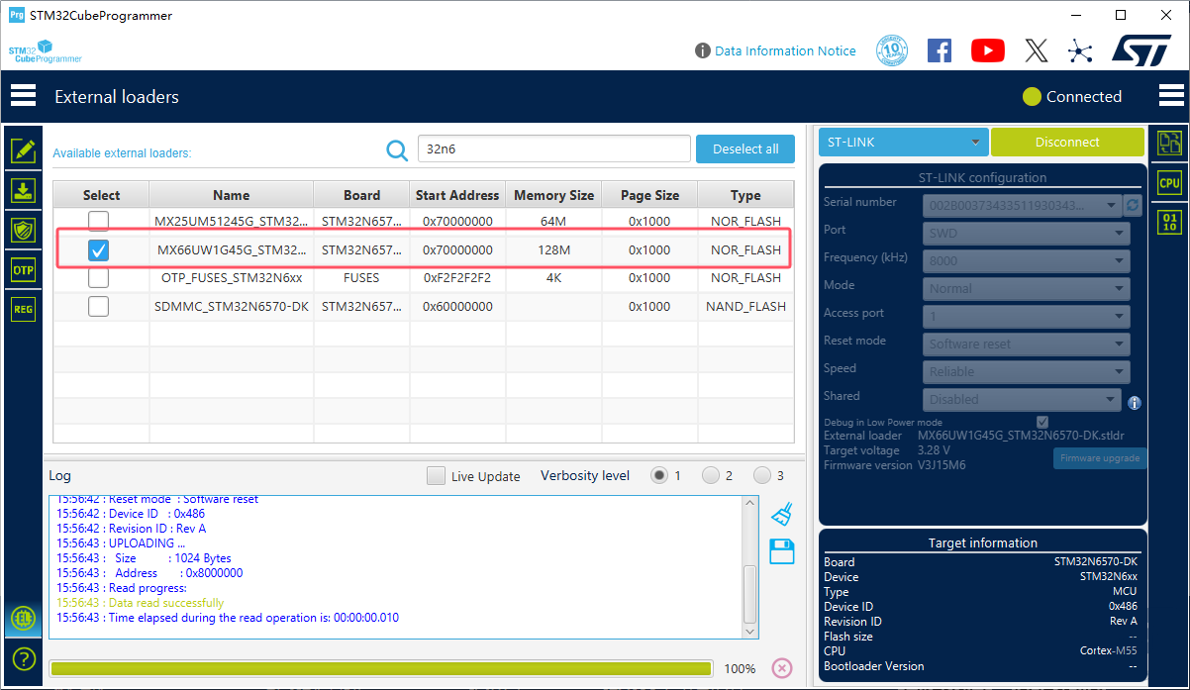Open Memory & File editing sidebar icon
This screenshot has width=1190, height=690.
coord(23,150)
